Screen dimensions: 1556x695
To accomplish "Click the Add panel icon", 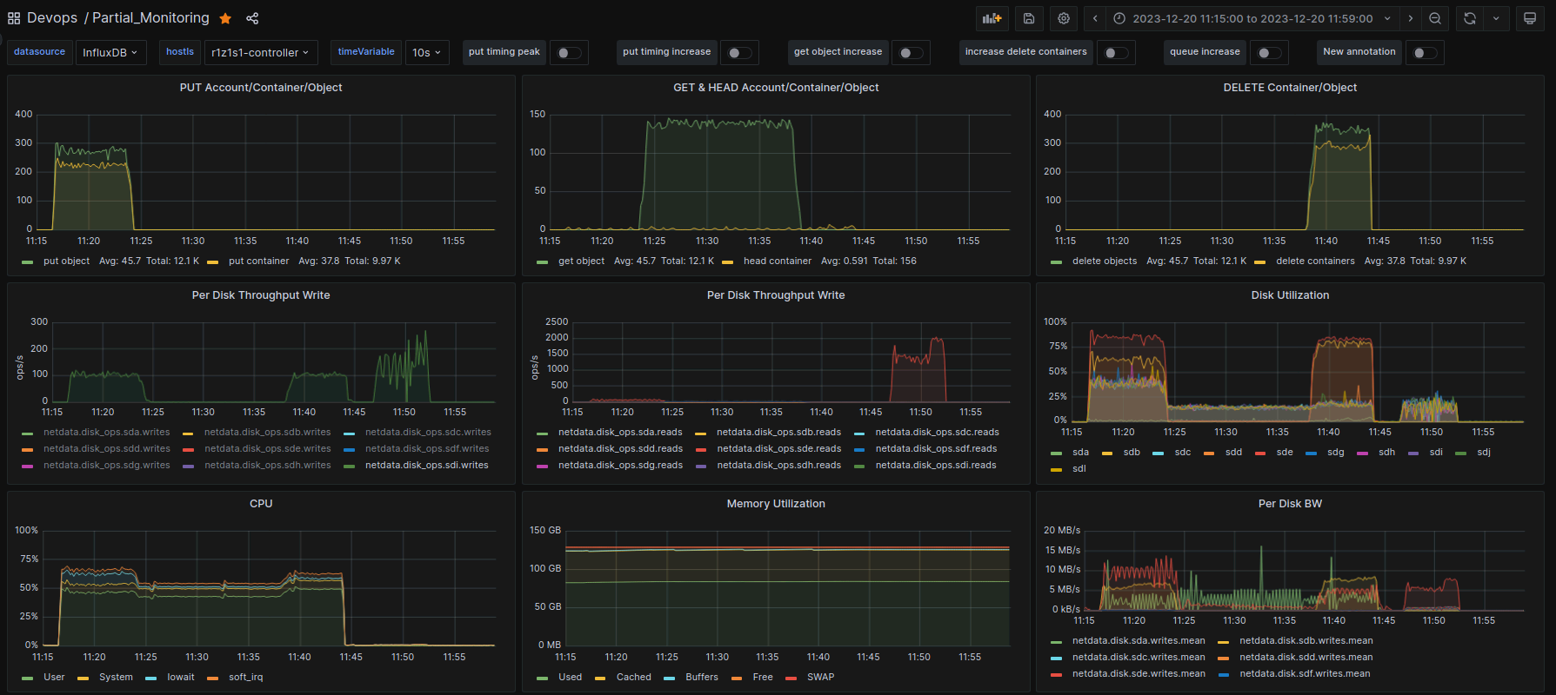I will [x=992, y=18].
